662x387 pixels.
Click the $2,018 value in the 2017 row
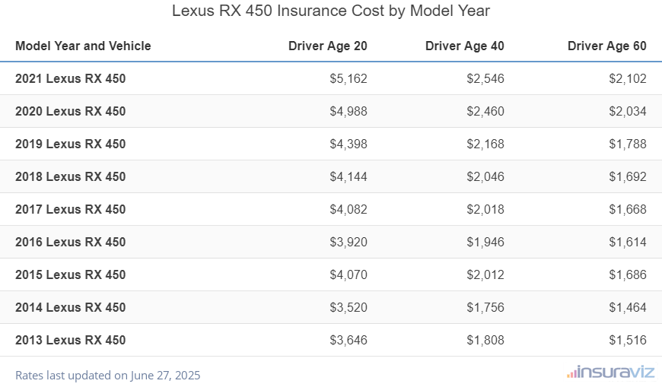pos(485,209)
